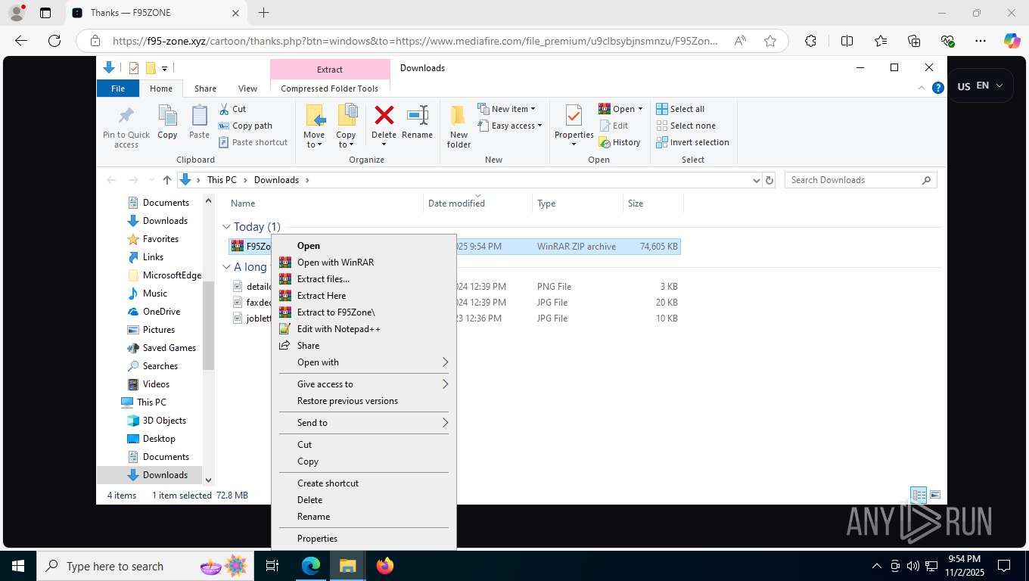The width and height of the screenshot is (1029, 581).
Task: Switch to large icons view button
Action: (935, 495)
